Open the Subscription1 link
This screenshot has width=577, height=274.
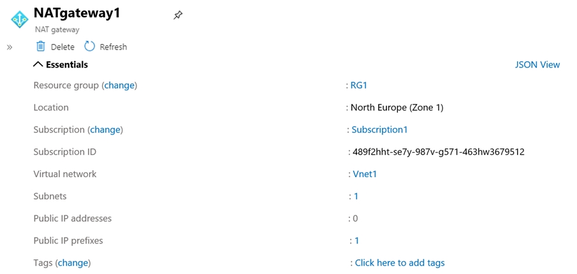click(x=379, y=130)
